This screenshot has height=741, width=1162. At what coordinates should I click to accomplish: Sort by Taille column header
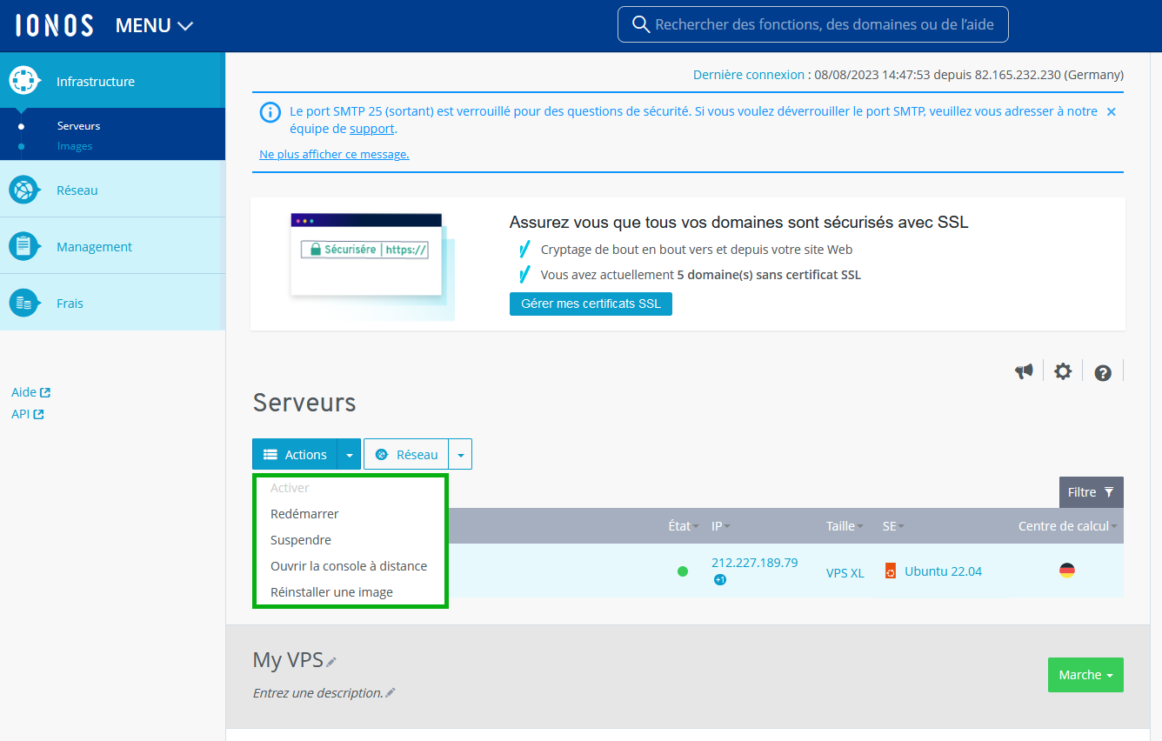[845, 526]
